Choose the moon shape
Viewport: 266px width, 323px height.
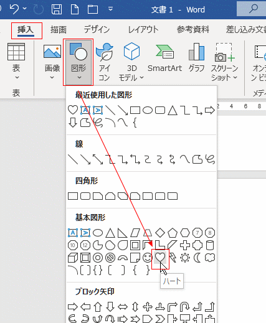coord(197,258)
